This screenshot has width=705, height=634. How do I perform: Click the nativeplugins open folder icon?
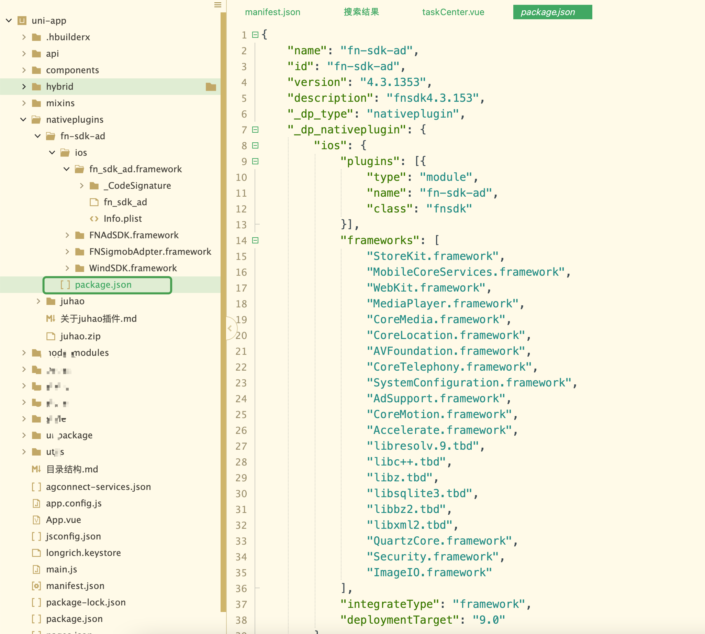pyautogui.click(x=36, y=120)
